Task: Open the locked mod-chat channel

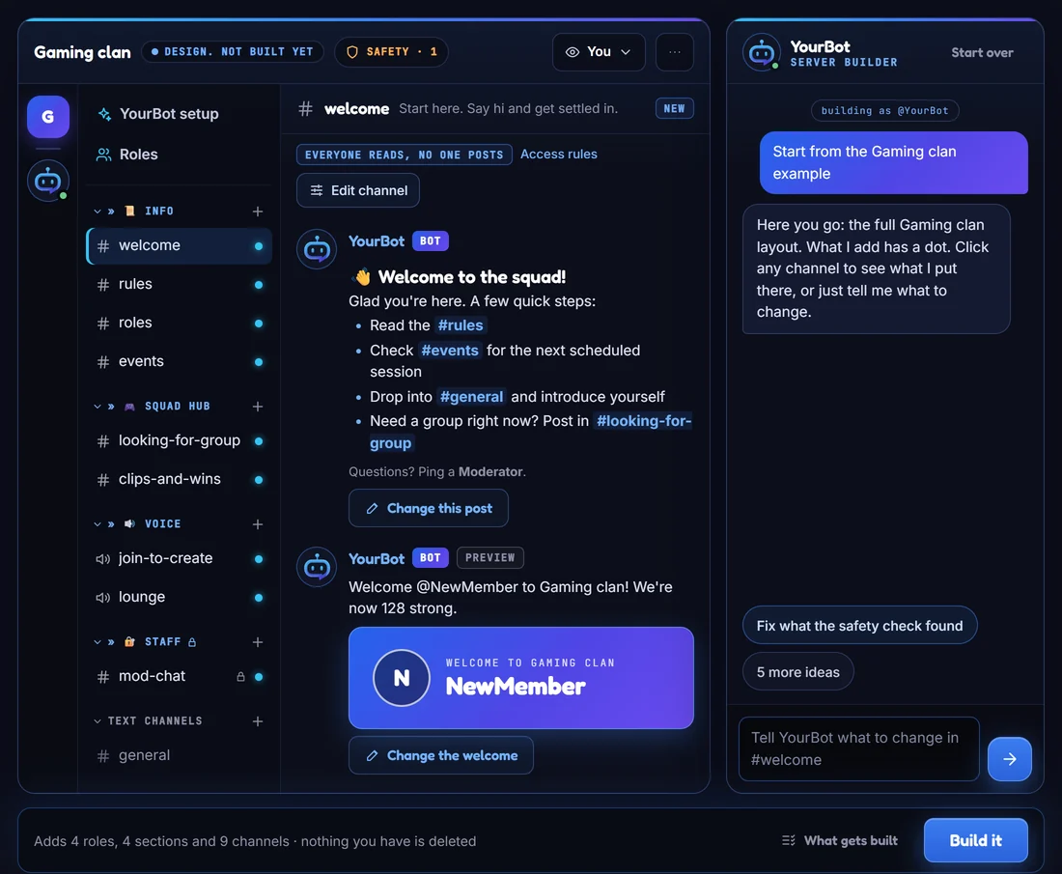Action: (180, 677)
